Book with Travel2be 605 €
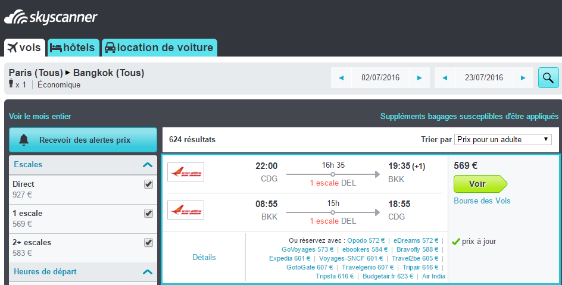The height and width of the screenshot is (285, 562). click(415, 258)
